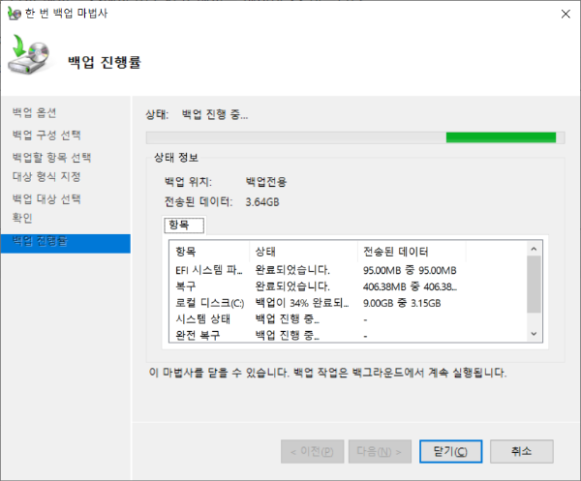Screen dimensions: 581x481
Task: Click the list vertical scrollbar thumb
Action: pos(534,285)
